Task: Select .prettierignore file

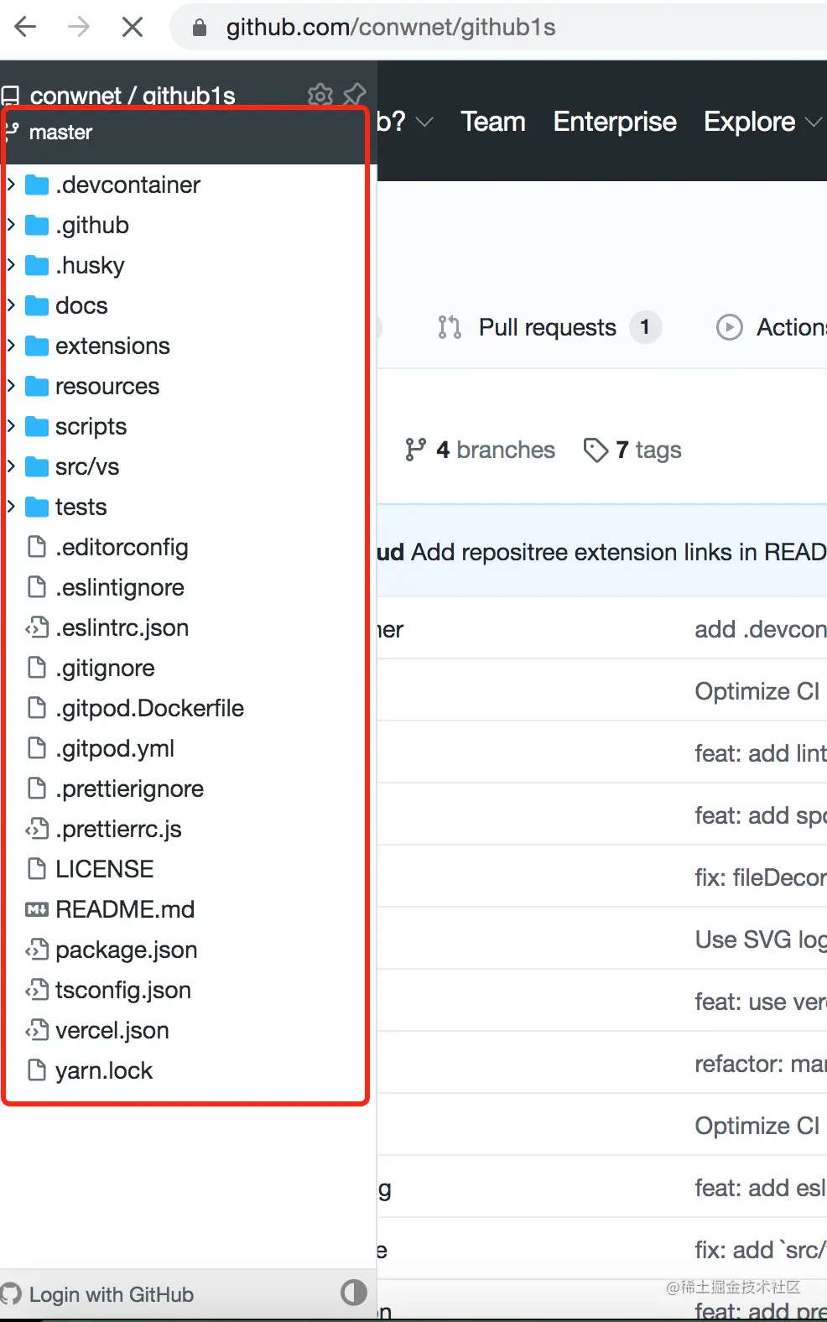Action: 130,789
